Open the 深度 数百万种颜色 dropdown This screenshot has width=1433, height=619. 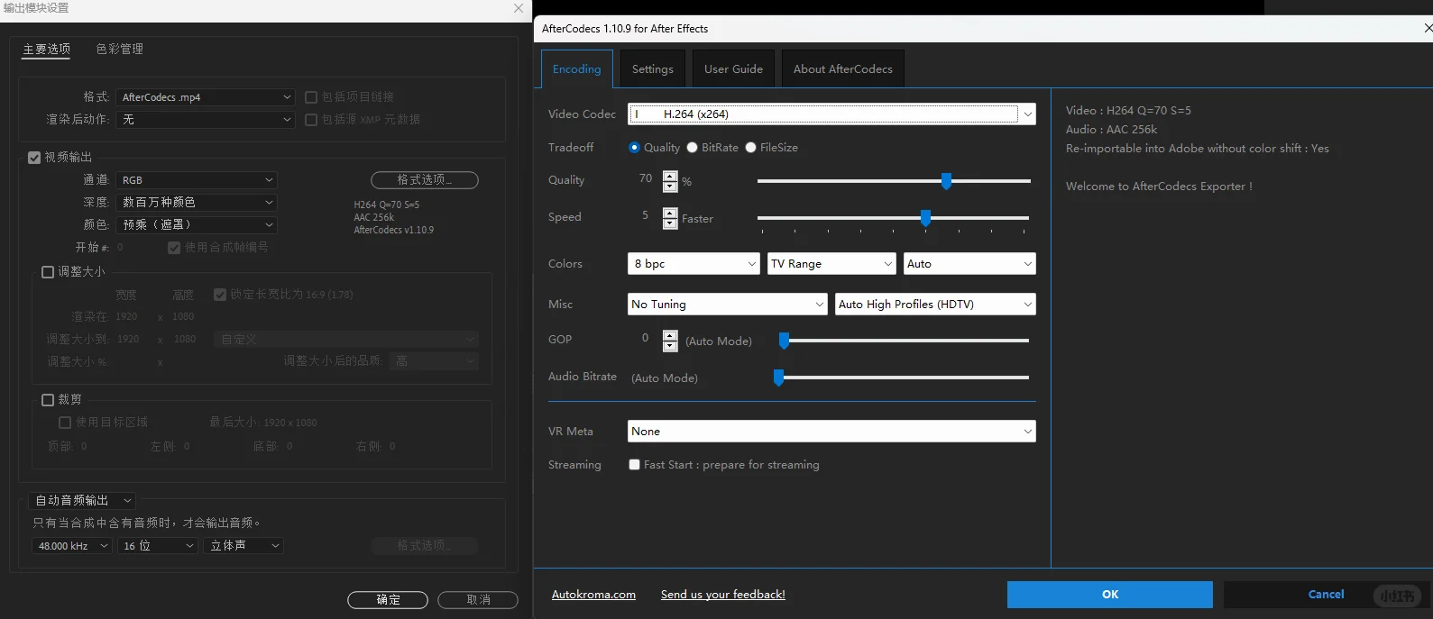(197, 203)
